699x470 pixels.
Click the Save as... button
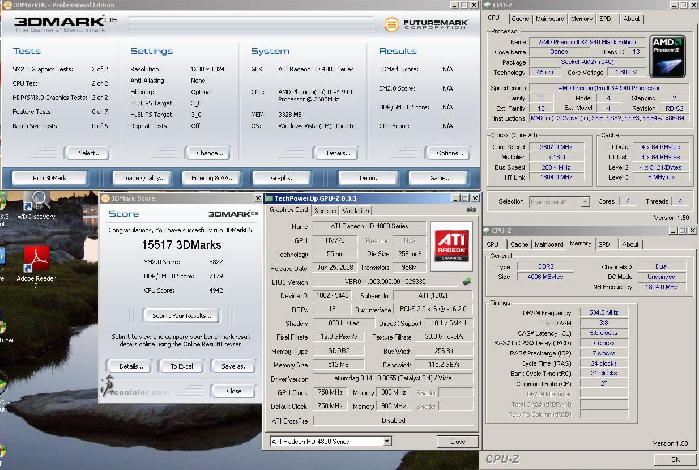235,366
